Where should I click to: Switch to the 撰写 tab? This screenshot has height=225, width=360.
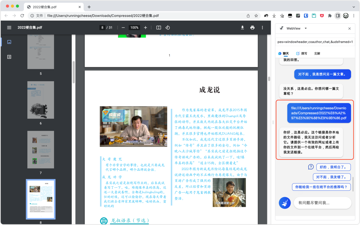pos(302,54)
